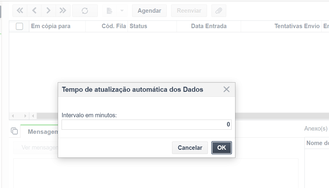Screen dimensions: 329x188
Task: Sort by Data Entrada column header
Action: point(209,26)
